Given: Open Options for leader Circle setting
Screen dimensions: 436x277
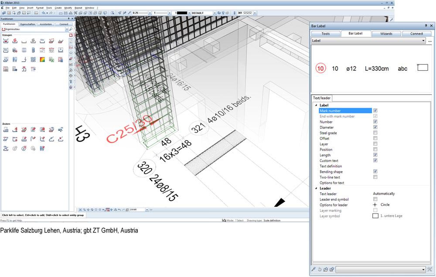Looking at the screenshot, I should tap(385, 205).
